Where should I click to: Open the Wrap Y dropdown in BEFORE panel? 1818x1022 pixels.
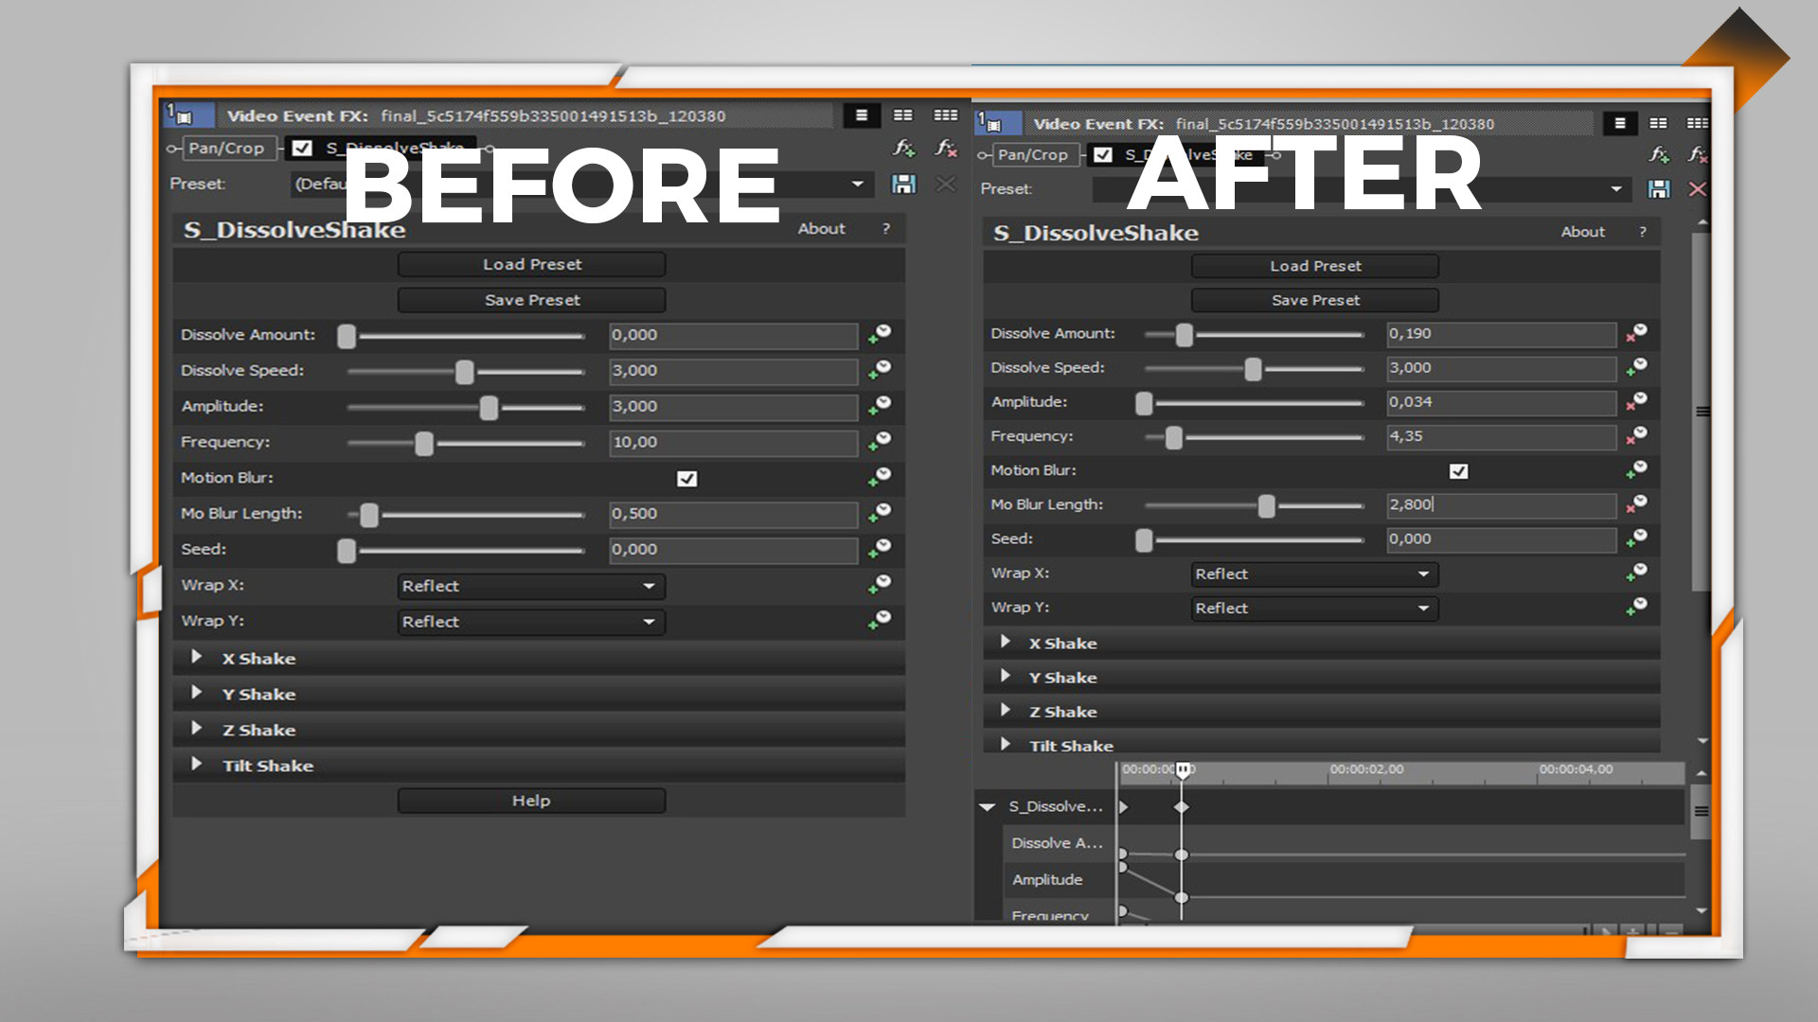[x=531, y=622]
